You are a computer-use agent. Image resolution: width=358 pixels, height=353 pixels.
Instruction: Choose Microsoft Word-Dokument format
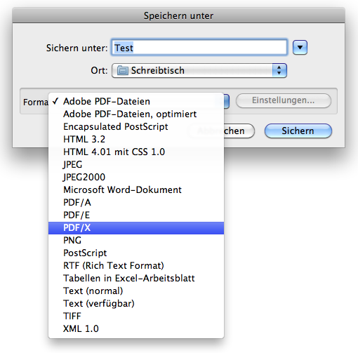click(136, 190)
